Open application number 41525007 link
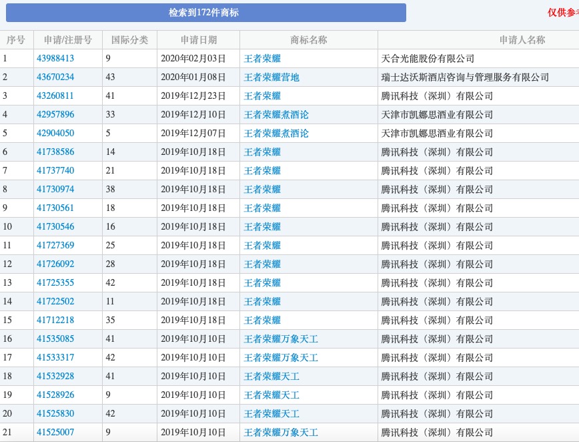The width and height of the screenshot is (579, 442). tap(55, 433)
